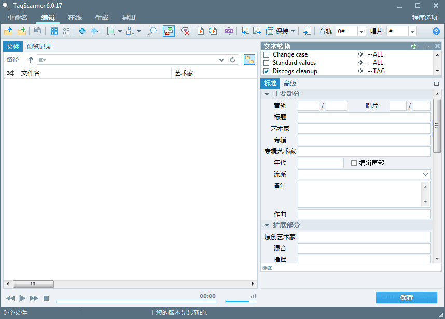Select the folder browse icon on toolbar
This screenshot has height=319, width=445.
8,31
